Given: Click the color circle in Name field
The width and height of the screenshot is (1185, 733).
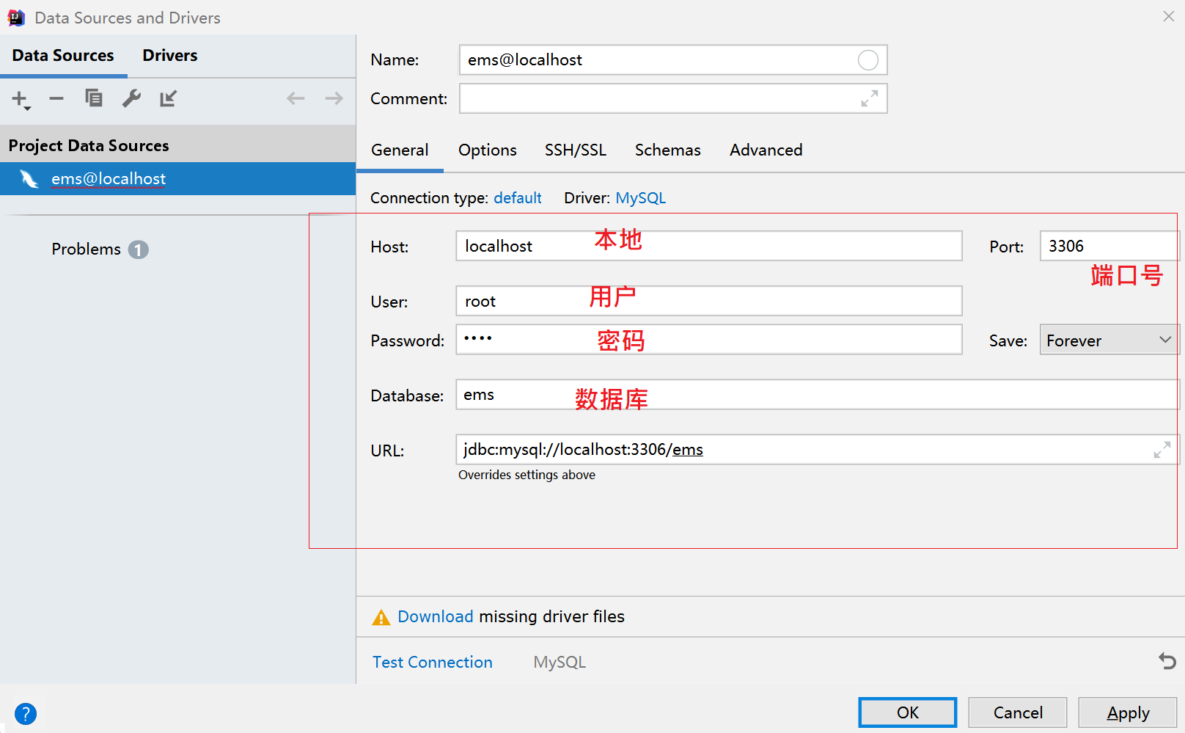Looking at the screenshot, I should pyautogui.click(x=867, y=60).
